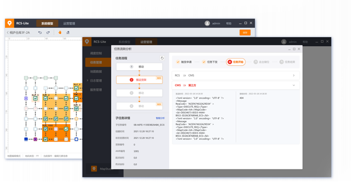Select the failed 任务开始 step
The width and height of the screenshot is (351, 192).
pyautogui.click(x=236, y=62)
